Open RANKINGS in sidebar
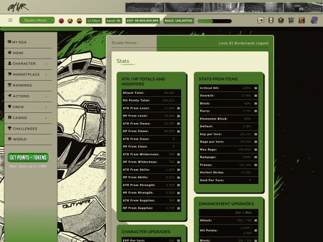 tap(28, 85)
